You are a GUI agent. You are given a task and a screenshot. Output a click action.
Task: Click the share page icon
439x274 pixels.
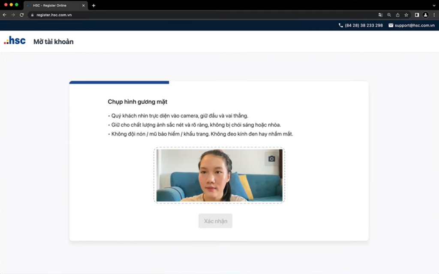point(397,15)
